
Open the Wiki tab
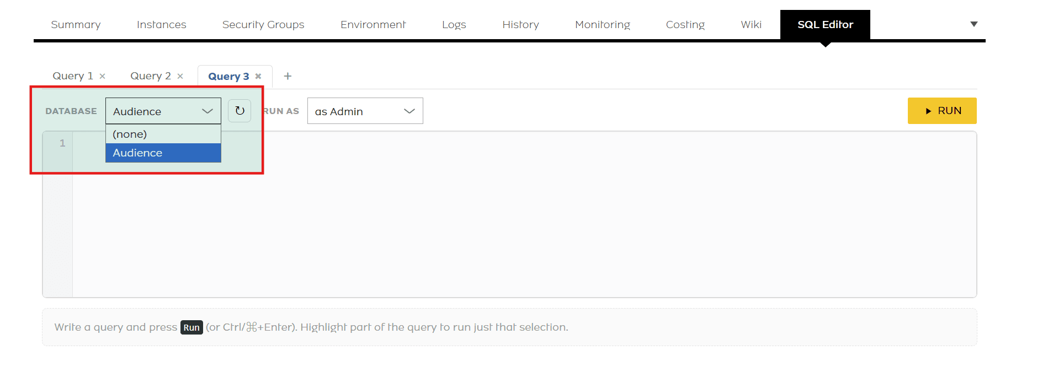(751, 24)
